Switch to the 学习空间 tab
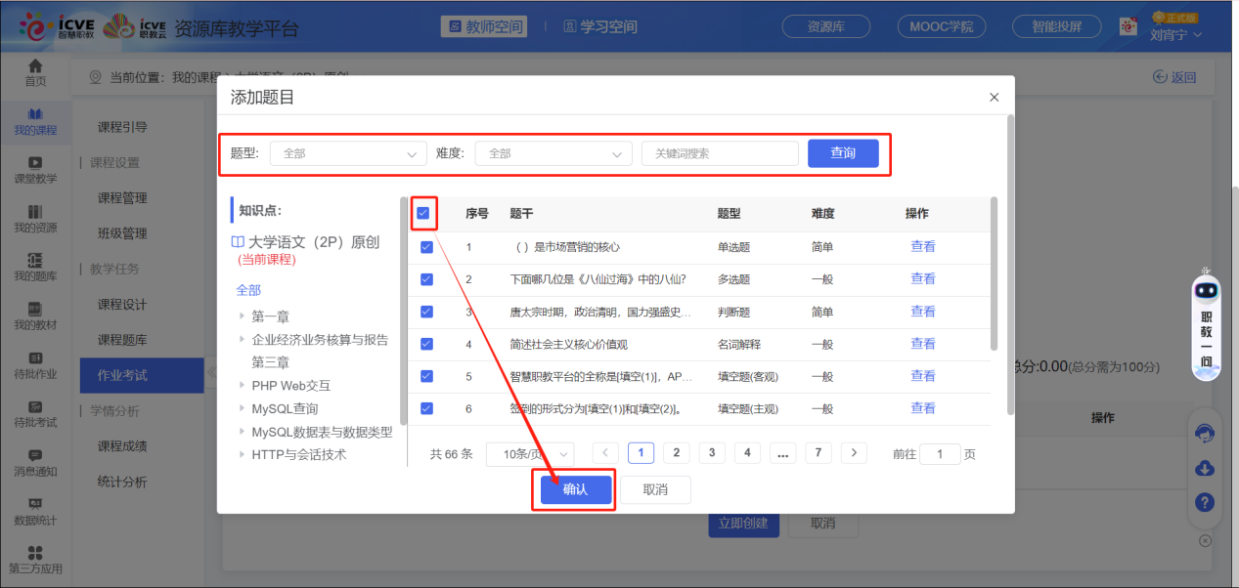1239x588 pixels. (599, 26)
